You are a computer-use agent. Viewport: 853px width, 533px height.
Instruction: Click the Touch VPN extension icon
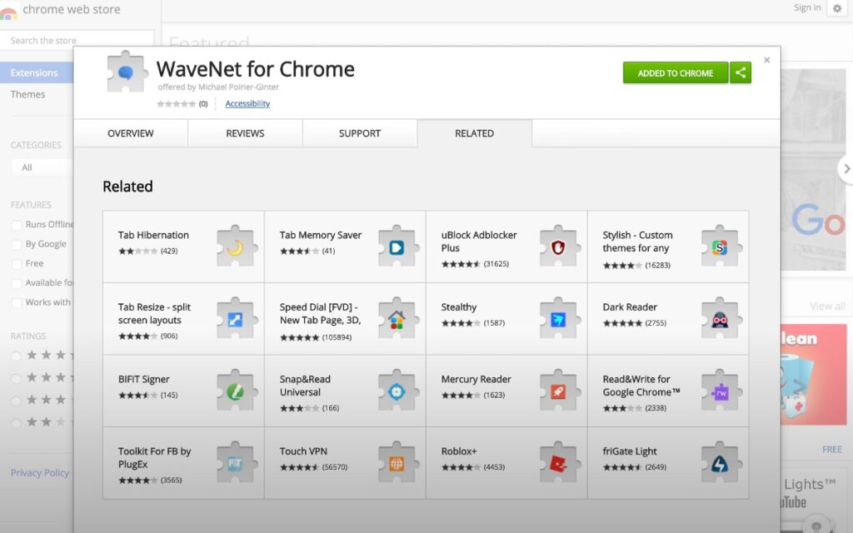coord(396,463)
